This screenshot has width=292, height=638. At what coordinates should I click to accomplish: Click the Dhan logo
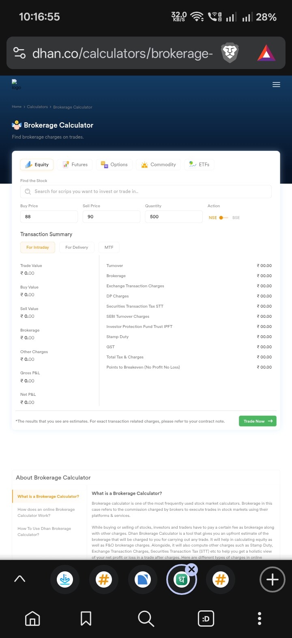tap(16, 85)
